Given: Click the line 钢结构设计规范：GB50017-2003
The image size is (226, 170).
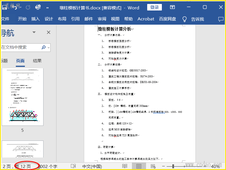Looking at the screenshot, I should tap(127, 71).
